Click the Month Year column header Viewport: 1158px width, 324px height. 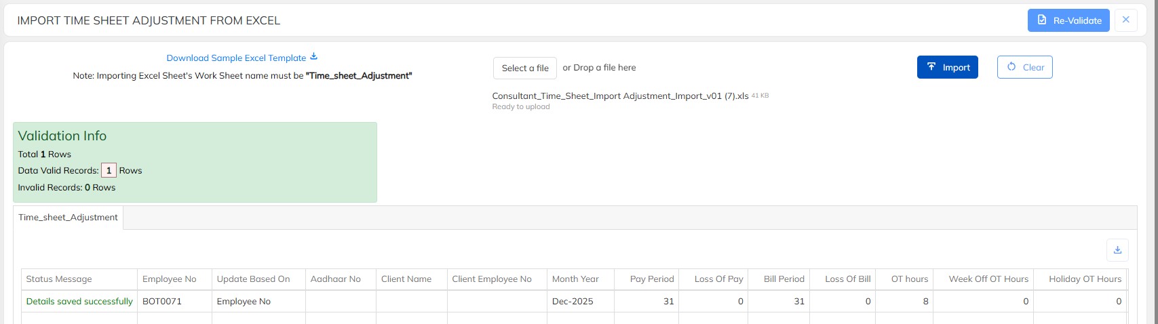coord(575,279)
